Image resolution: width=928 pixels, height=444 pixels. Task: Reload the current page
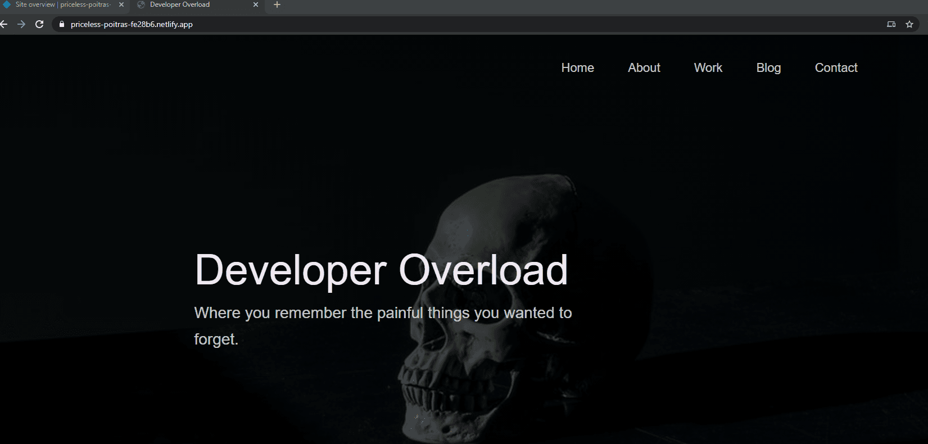click(x=39, y=24)
